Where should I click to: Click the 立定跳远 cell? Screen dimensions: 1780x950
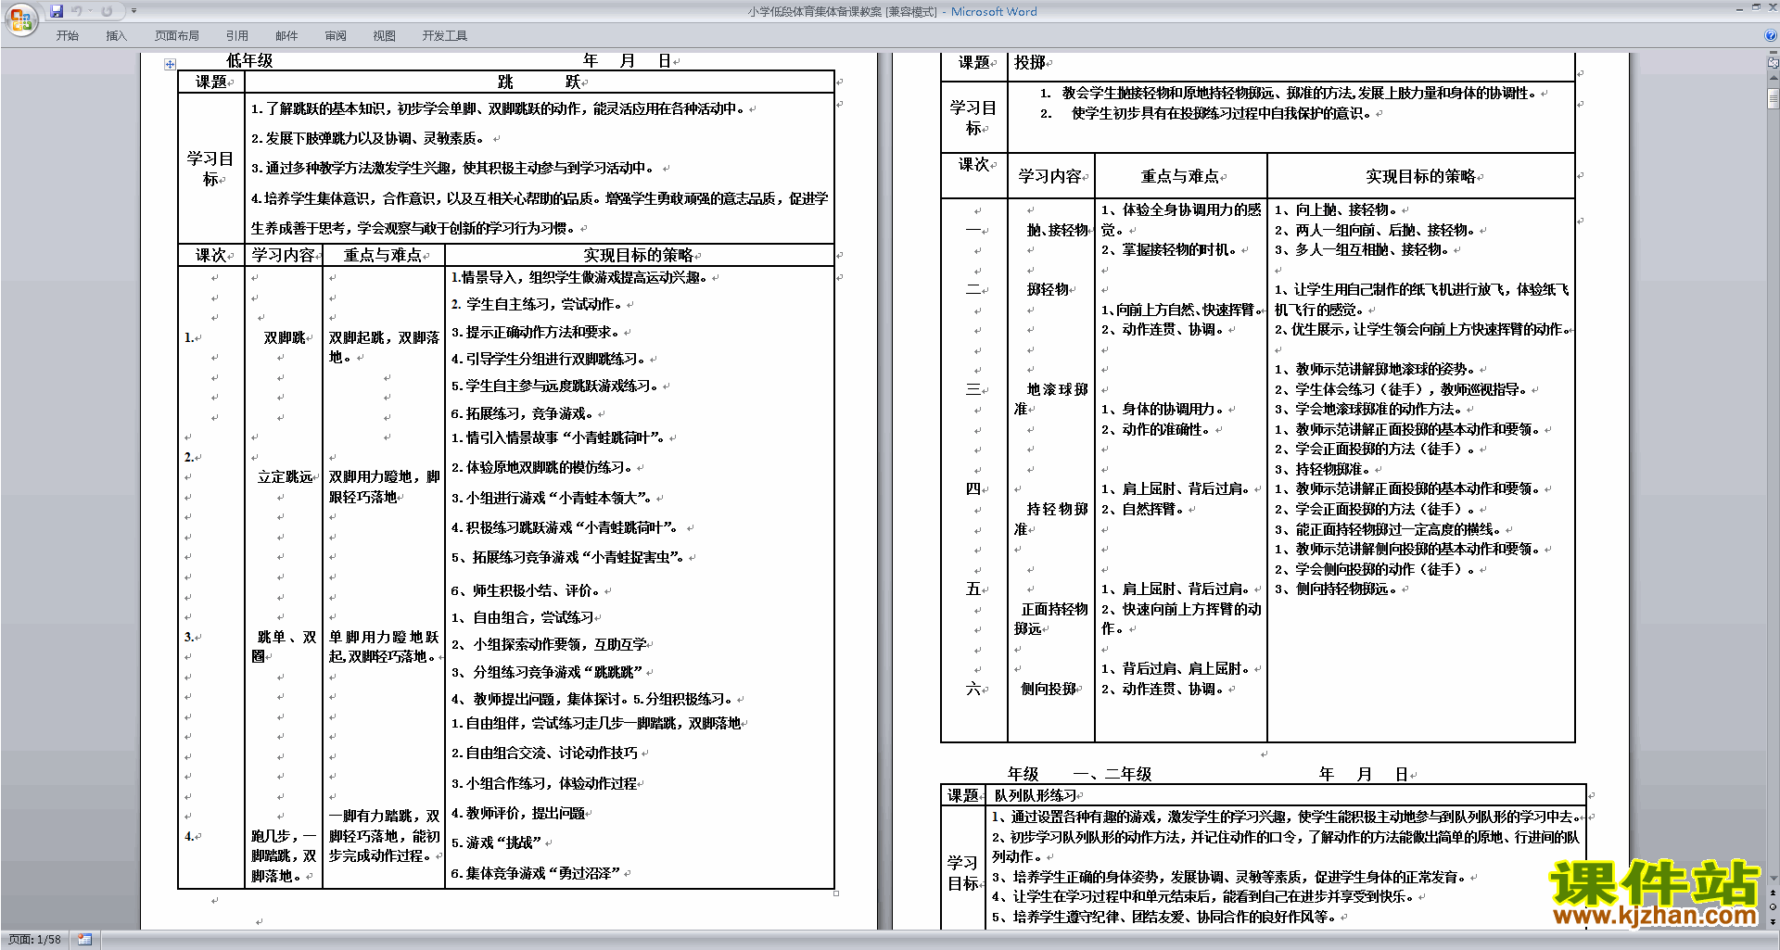point(285,476)
